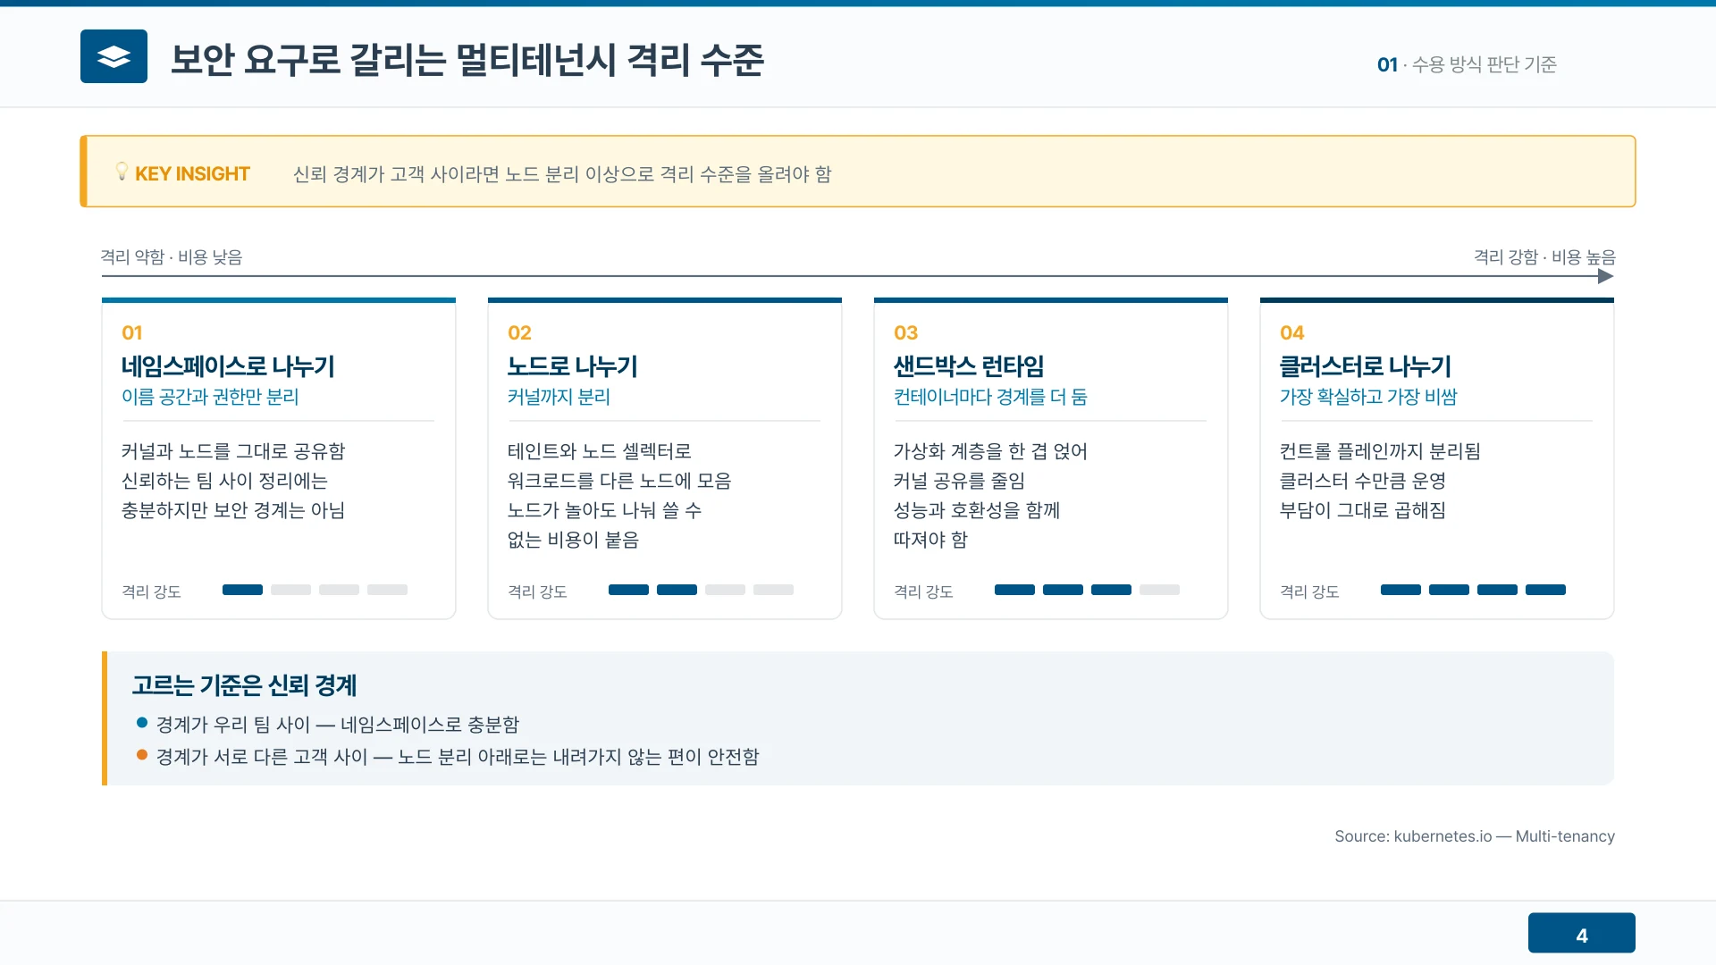Viewport: 1716px width, 965px height.
Task: Click the axis label '격리 약함 · 비용 낮음'
Action: (x=172, y=256)
